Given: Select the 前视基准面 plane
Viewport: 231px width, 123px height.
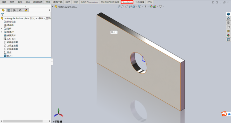Looking at the screenshot, I should point(11,42).
